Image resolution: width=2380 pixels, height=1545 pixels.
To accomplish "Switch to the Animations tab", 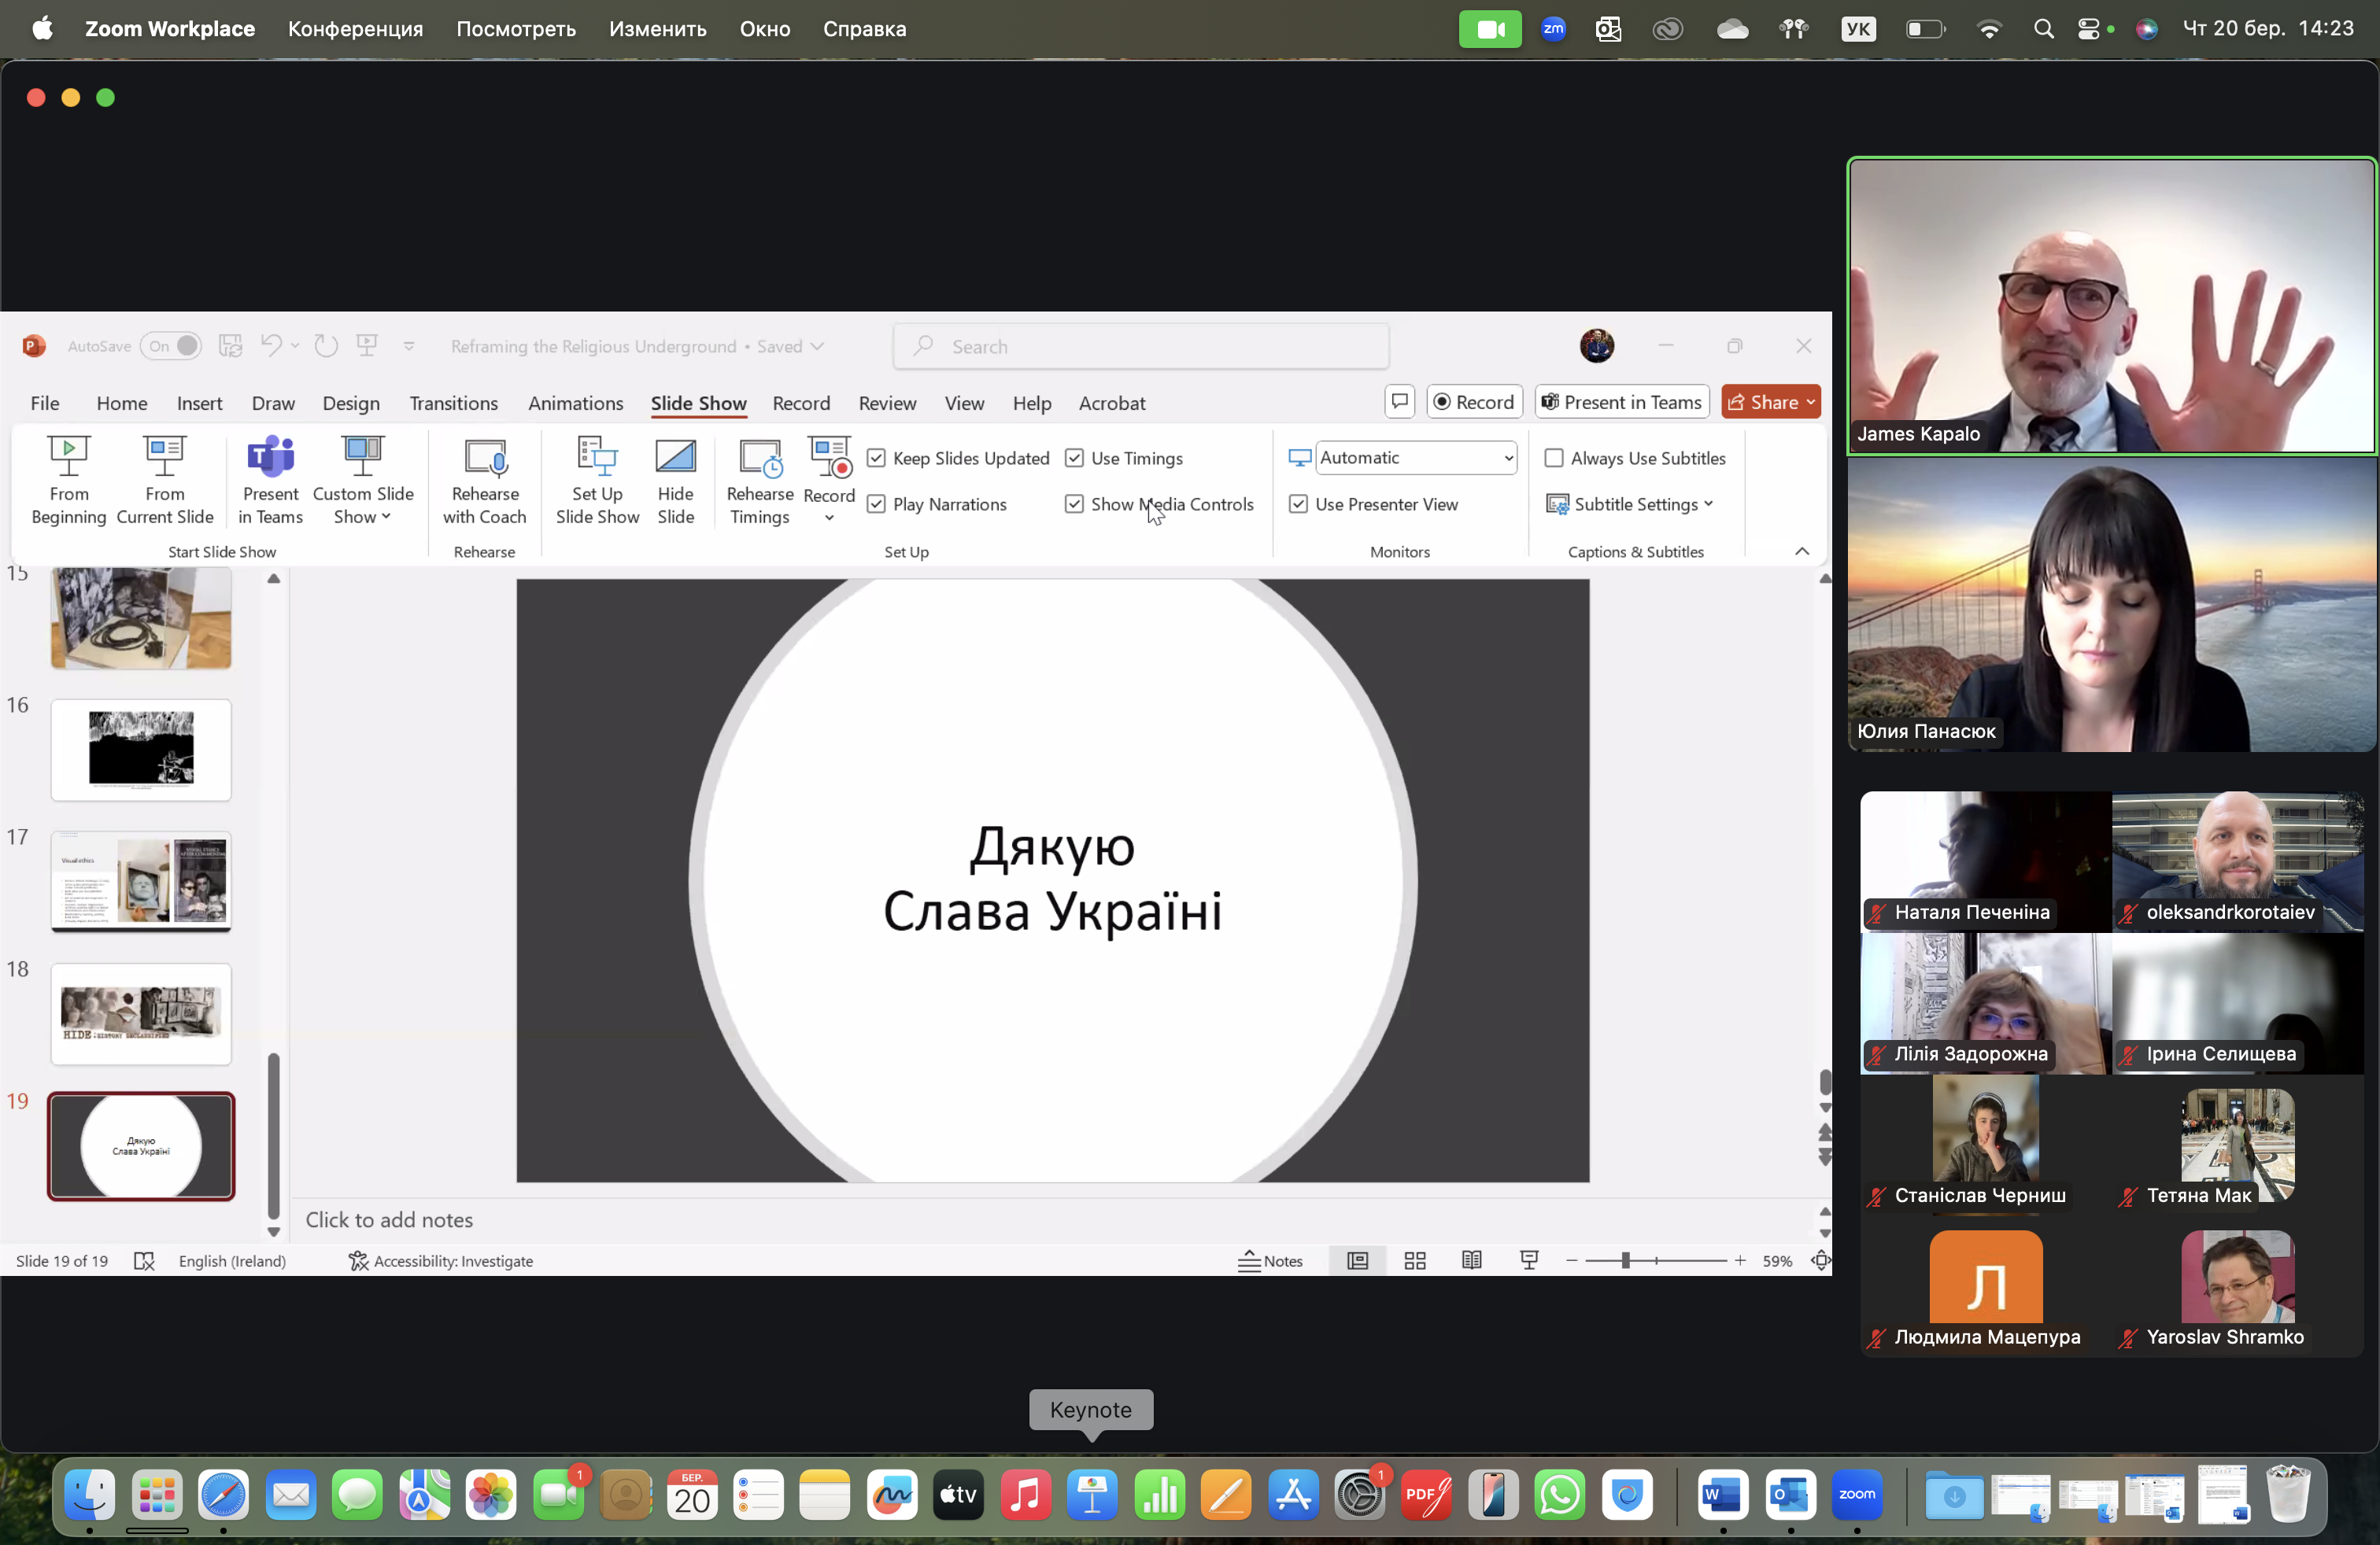I will [x=575, y=403].
